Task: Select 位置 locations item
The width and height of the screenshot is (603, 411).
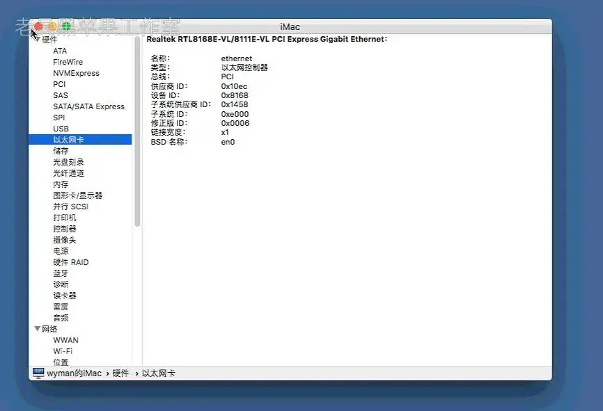Action: [x=61, y=362]
